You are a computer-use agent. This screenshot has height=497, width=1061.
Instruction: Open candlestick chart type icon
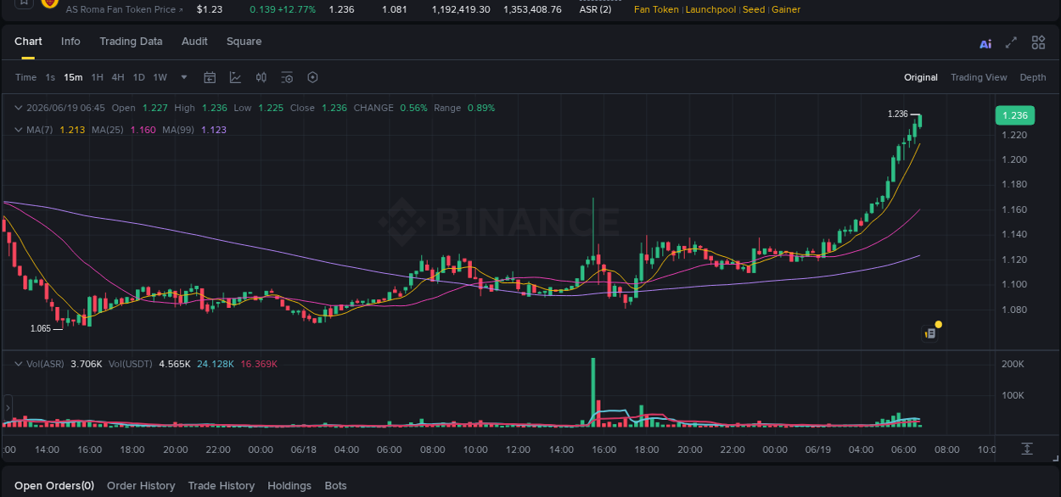(x=261, y=77)
